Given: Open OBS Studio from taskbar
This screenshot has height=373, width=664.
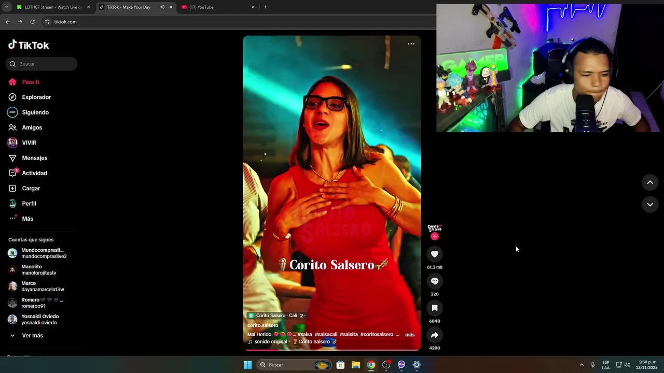Looking at the screenshot, I should click(x=386, y=365).
